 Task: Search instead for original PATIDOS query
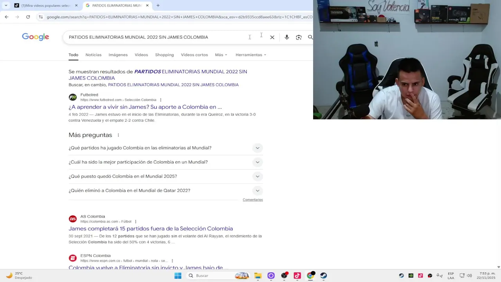click(x=173, y=85)
